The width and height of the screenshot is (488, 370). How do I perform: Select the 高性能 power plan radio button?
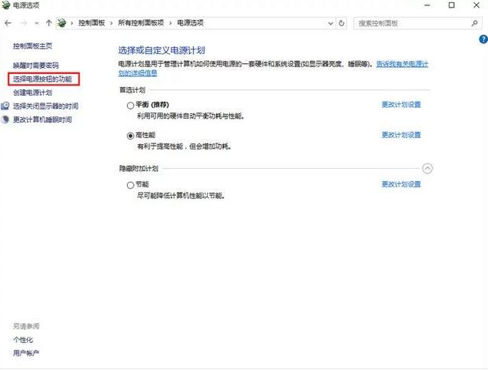click(x=130, y=135)
